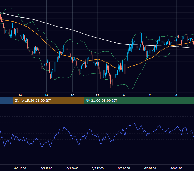Click the 6/6 00:00 date label

[124, 168]
